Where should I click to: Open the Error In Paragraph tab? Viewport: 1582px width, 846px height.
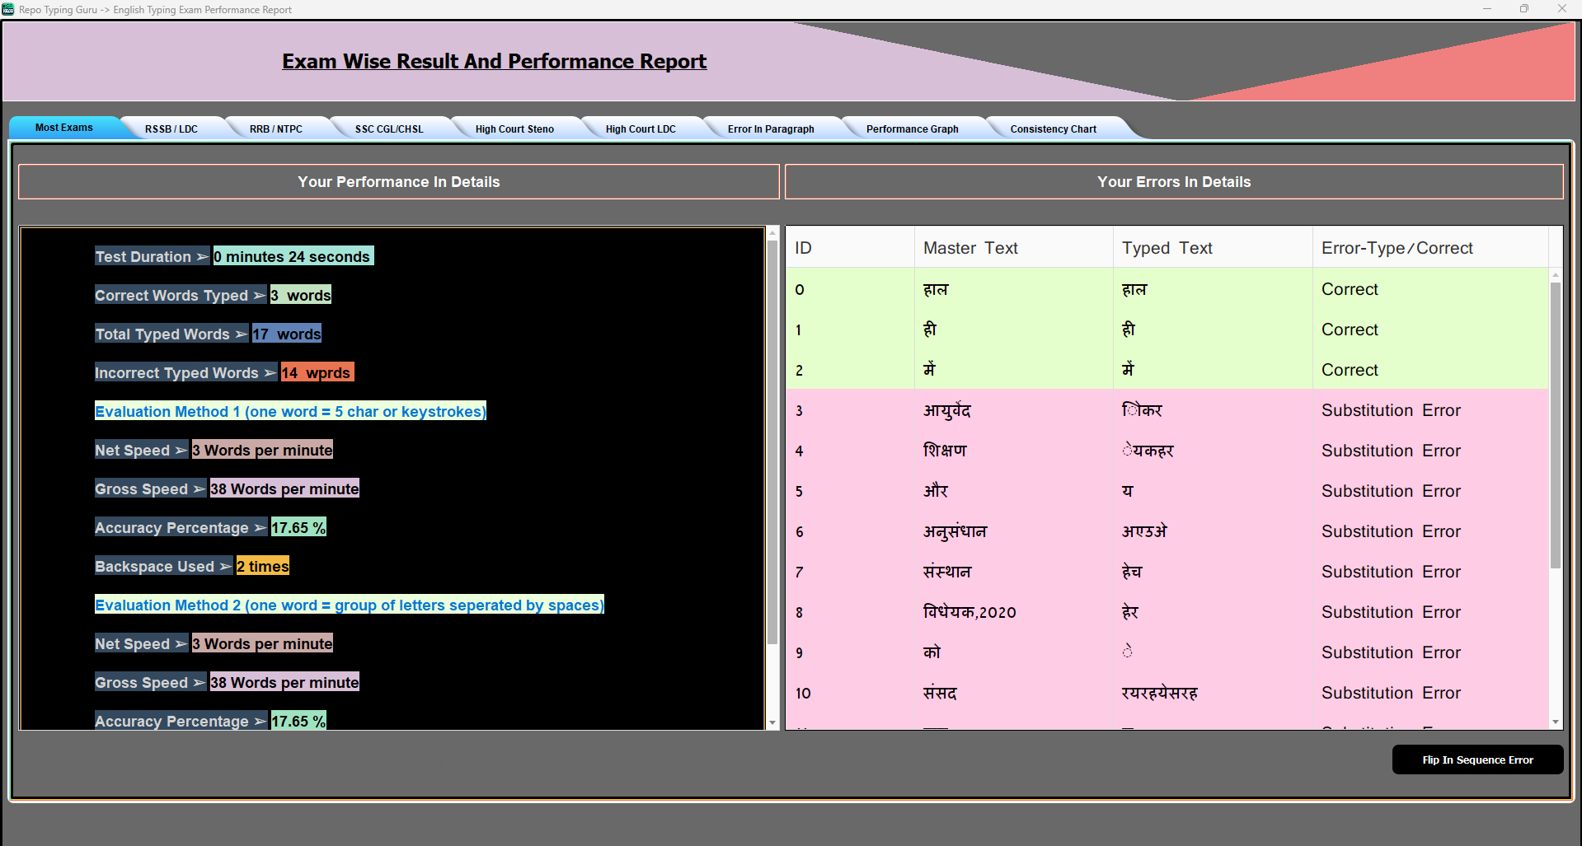point(771,129)
